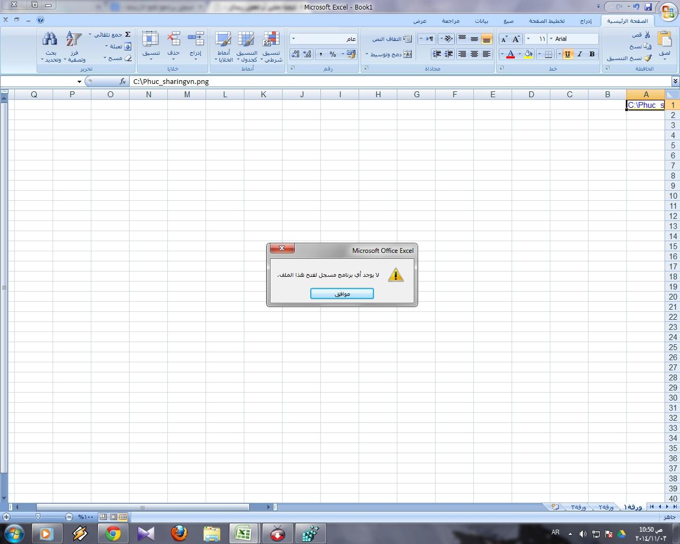Viewport: 680px width, 544px height.
Task: Click the Zoom In plus button
Action: pos(6,517)
